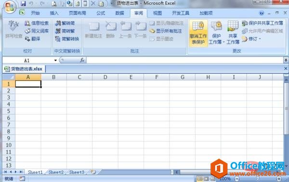Switch to Insert (插入) tab
This screenshot has width=289, height=182.
pos(54,13)
